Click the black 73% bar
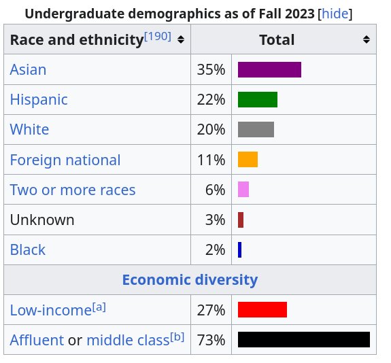Image resolution: width=391 pixels, height=363 pixels. 304,339
